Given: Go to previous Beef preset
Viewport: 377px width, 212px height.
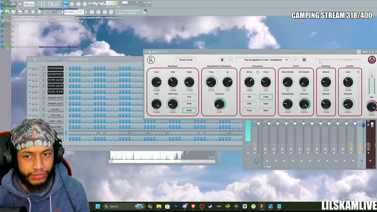Looking at the screenshot, I should [230, 60].
